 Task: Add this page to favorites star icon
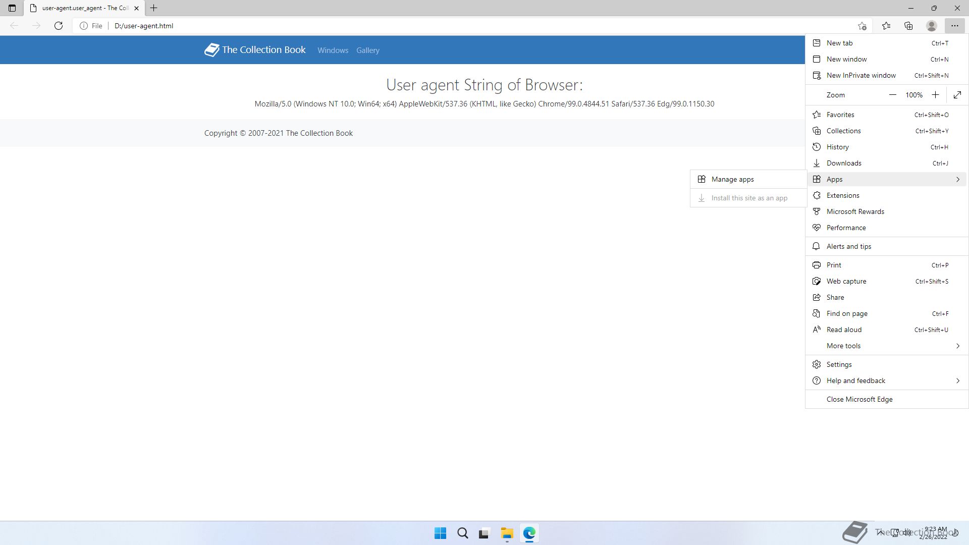click(862, 26)
